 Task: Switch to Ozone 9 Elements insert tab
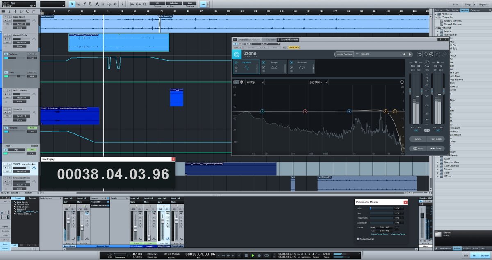click(288, 40)
